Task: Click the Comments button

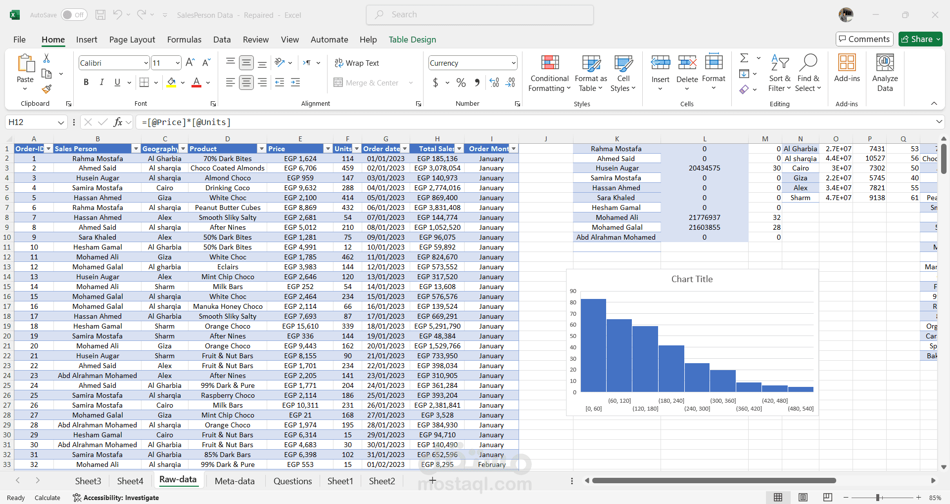Action: (x=864, y=39)
